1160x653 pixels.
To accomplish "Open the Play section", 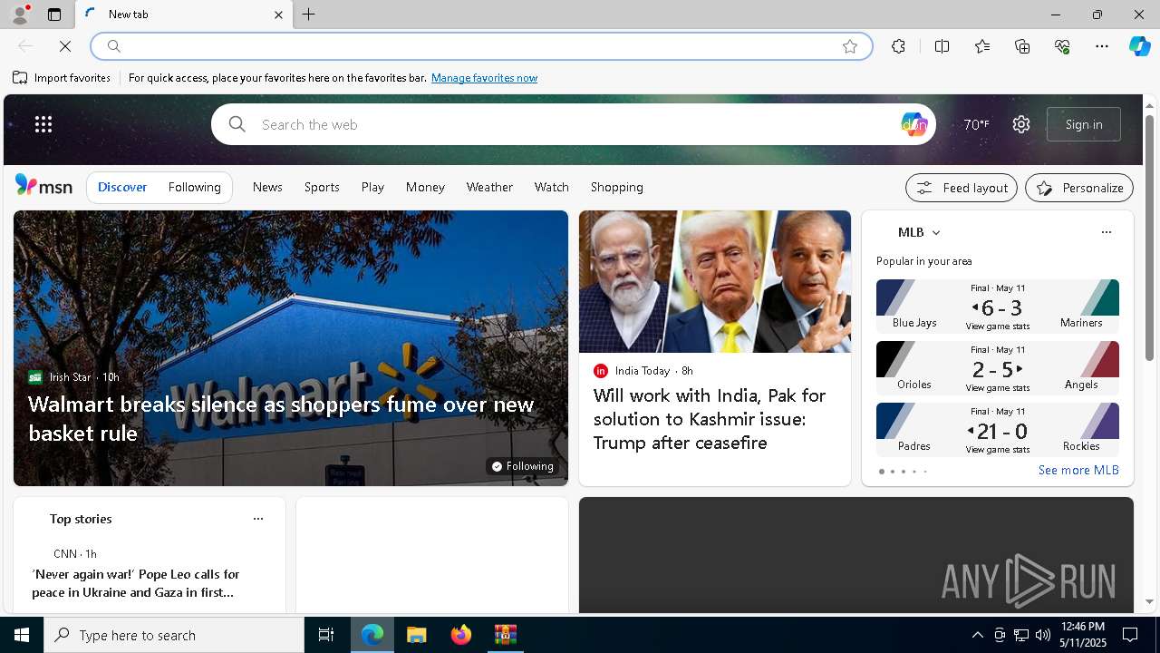I will click(x=372, y=187).
